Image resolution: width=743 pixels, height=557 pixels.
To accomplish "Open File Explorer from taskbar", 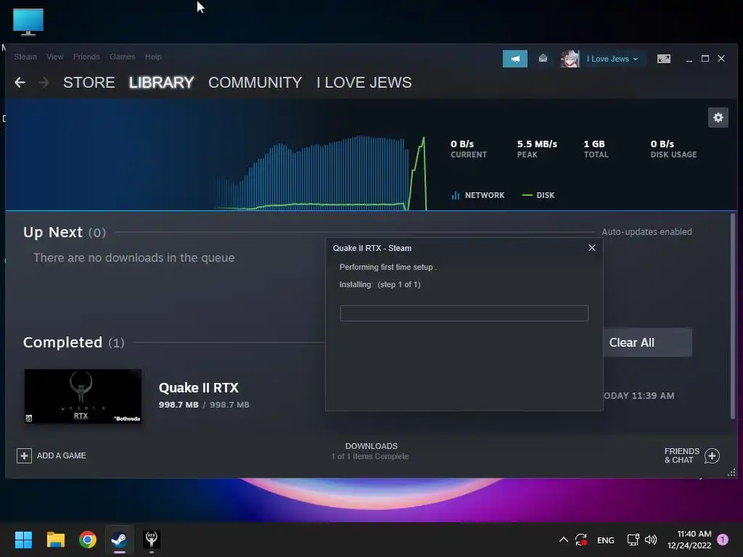I will pyautogui.click(x=56, y=540).
